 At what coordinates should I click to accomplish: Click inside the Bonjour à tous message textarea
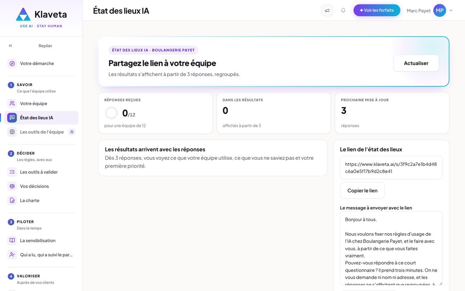[x=391, y=248]
